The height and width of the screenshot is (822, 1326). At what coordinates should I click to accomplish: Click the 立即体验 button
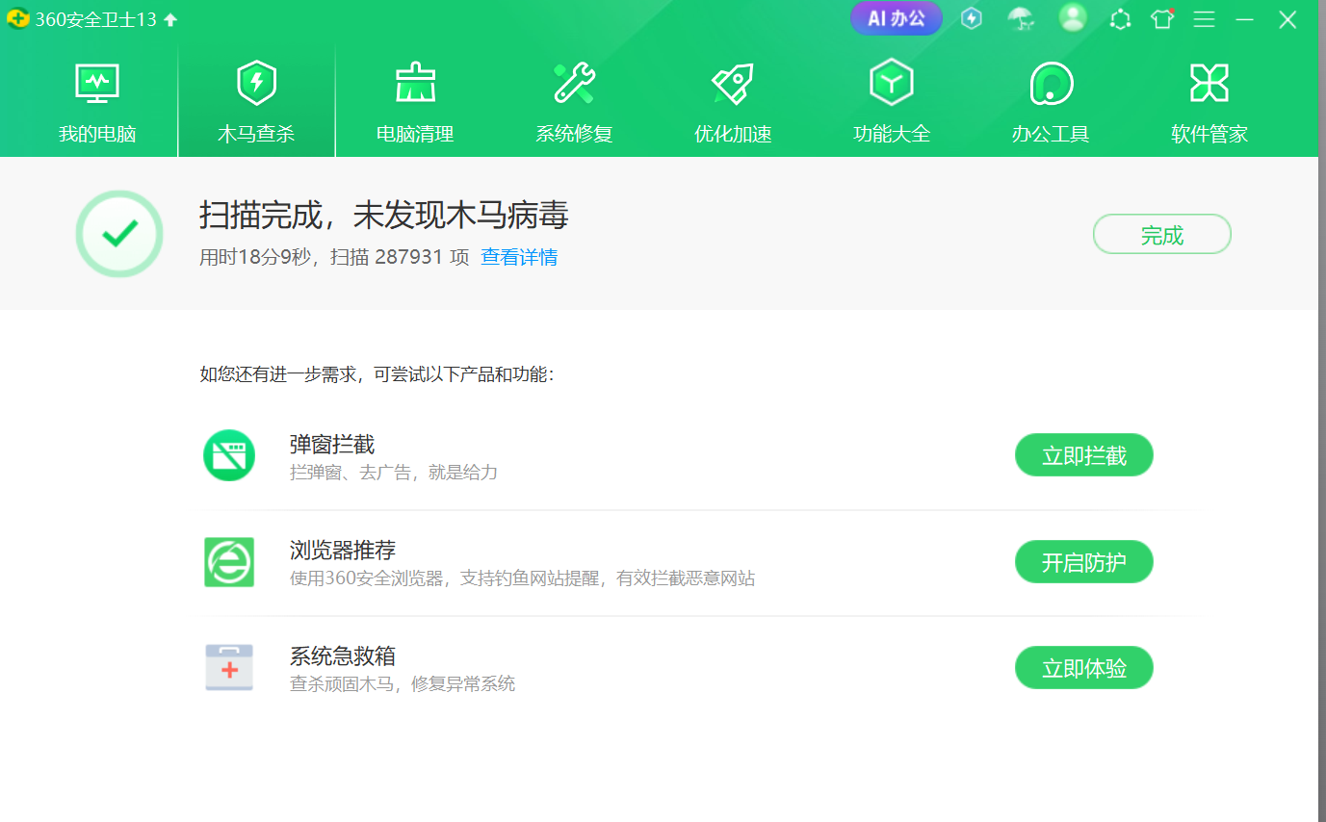[x=1084, y=668]
